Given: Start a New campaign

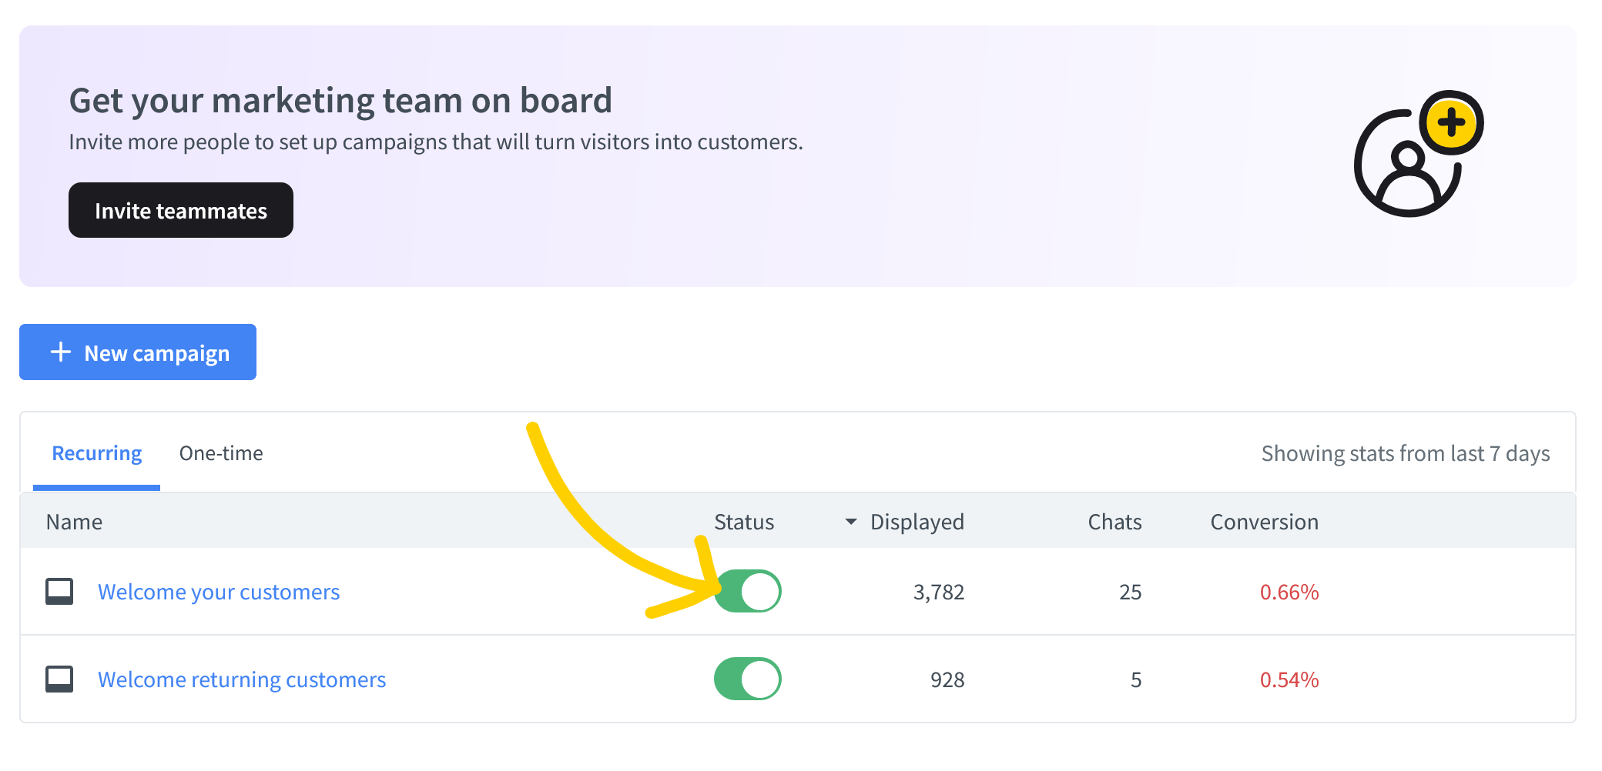Looking at the screenshot, I should pos(138,352).
